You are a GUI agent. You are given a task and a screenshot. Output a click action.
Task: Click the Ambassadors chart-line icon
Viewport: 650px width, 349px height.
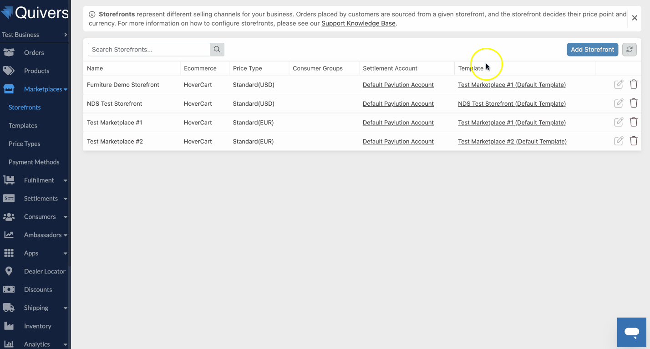9,235
